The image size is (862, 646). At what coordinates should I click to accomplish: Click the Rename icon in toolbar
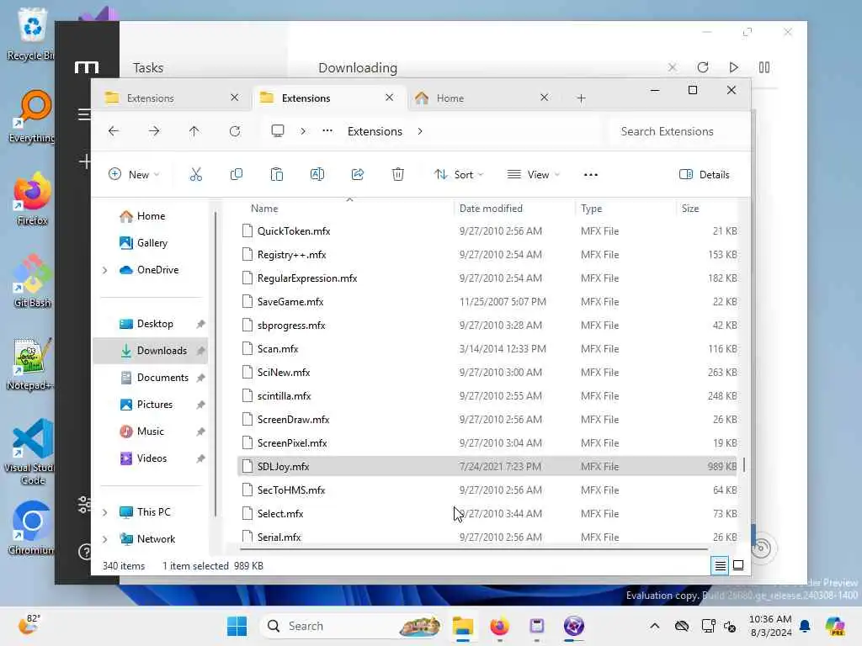click(x=317, y=175)
